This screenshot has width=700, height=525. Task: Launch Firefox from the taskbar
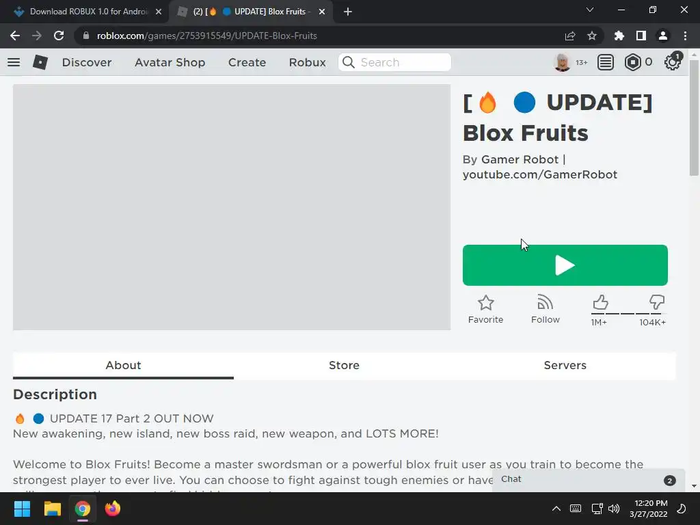pyautogui.click(x=113, y=509)
